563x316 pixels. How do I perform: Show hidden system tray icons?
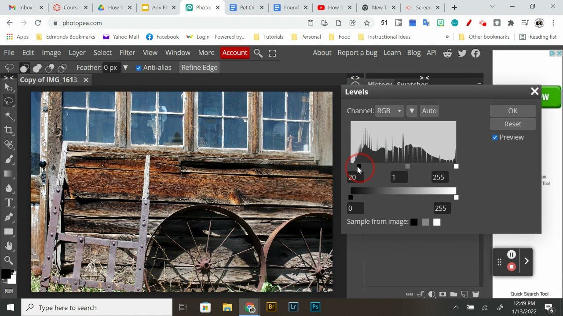(x=456, y=307)
